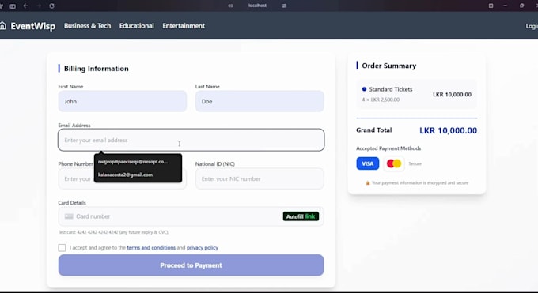This screenshot has width=538, height=293.
Task: Click the '4 × LKR 2,500.00' text
Action: coord(381,100)
